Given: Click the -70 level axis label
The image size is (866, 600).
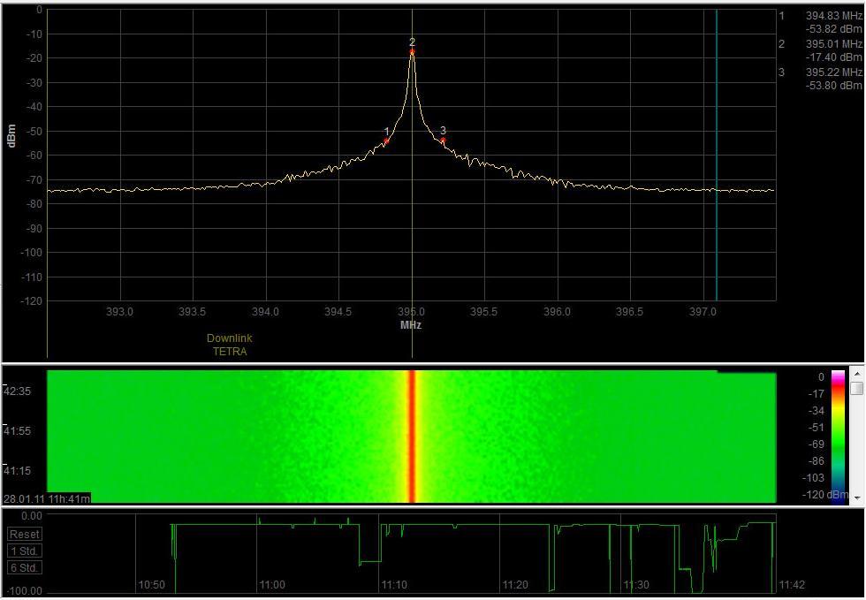Looking at the screenshot, I should click(x=33, y=179).
